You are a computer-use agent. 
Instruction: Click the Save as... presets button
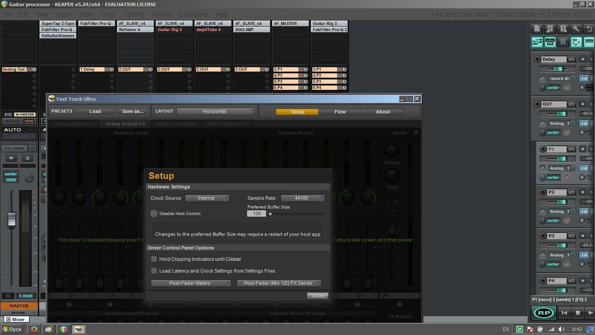132,111
